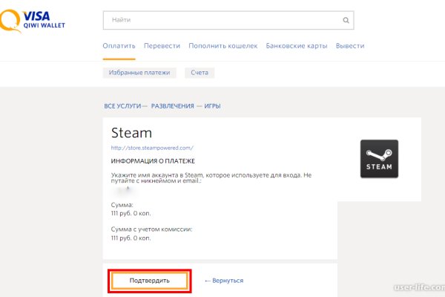
Task: Focus the Найти search field
Action: click(222, 20)
